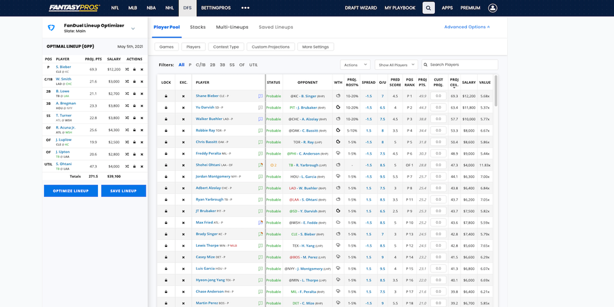Click the FanDuel shield logo icon
The width and height of the screenshot is (614, 307).
pyautogui.click(x=51, y=28)
